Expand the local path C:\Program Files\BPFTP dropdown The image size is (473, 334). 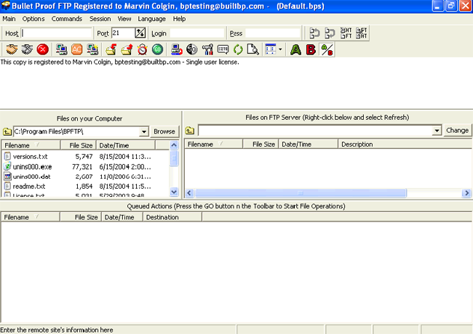(x=143, y=131)
